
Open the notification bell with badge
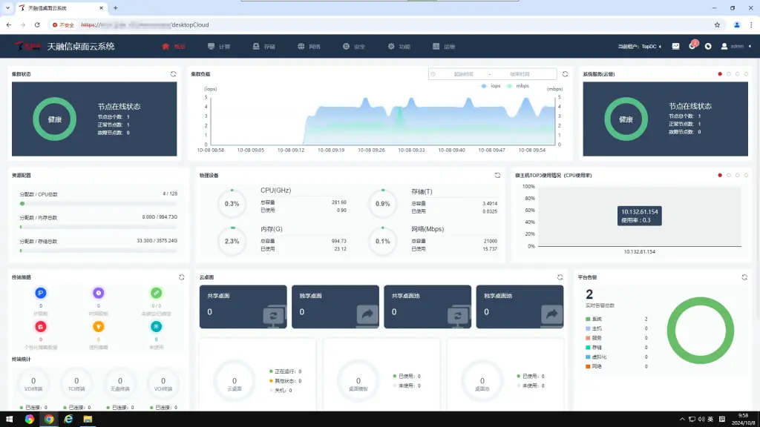tap(692, 46)
